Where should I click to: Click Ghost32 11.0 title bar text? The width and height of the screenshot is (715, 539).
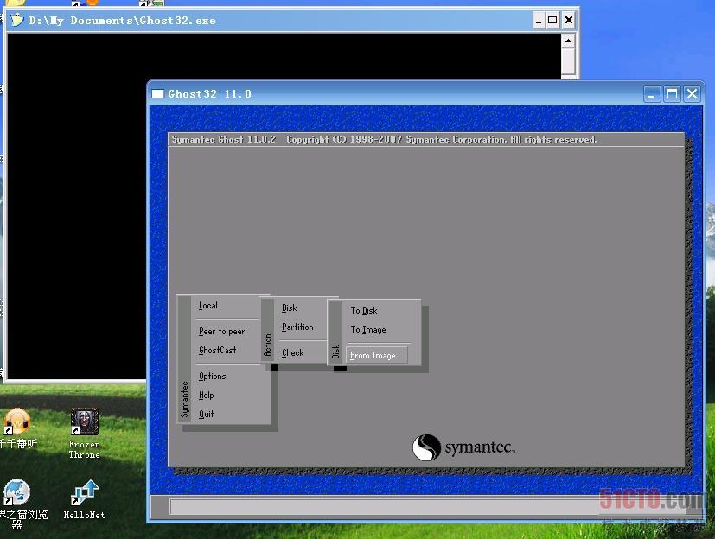coord(209,94)
